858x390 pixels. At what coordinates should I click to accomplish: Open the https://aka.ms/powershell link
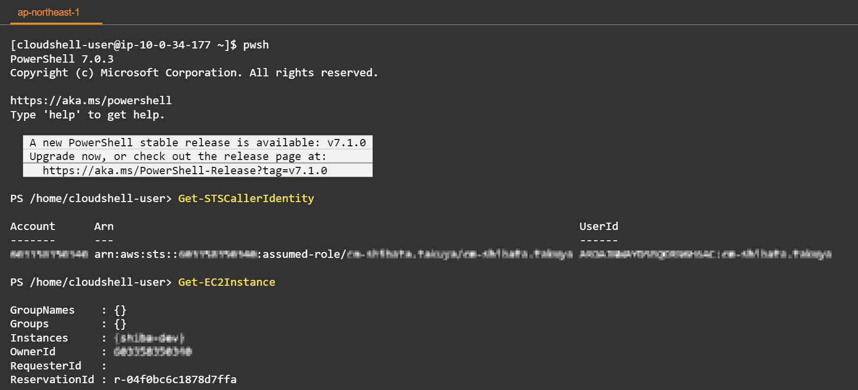90,100
